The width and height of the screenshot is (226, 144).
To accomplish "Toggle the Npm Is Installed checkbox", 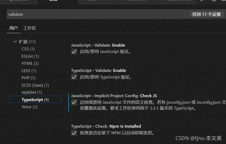I will [x=74, y=133].
